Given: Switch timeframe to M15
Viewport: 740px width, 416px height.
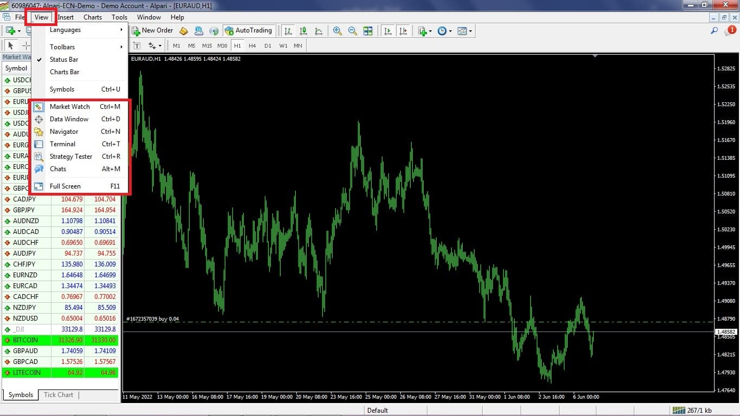Looking at the screenshot, I should click(x=207, y=46).
